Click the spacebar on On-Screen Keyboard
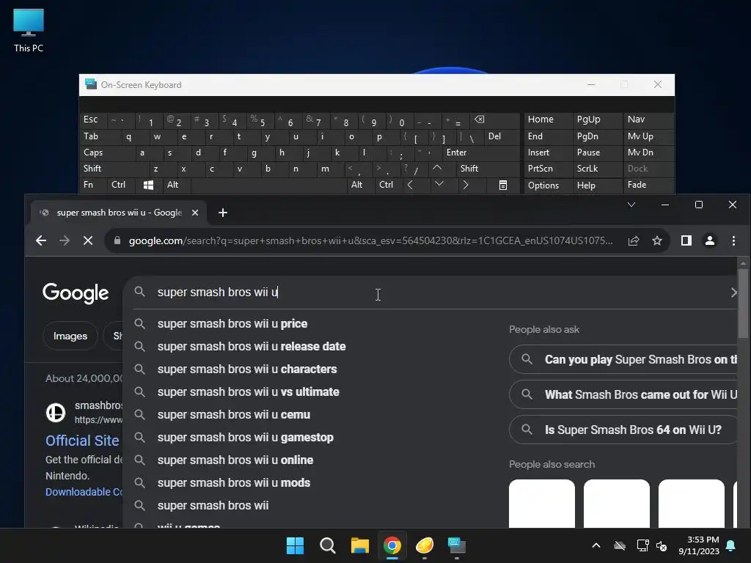Screen dimensions: 751x563 (x=268, y=185)
